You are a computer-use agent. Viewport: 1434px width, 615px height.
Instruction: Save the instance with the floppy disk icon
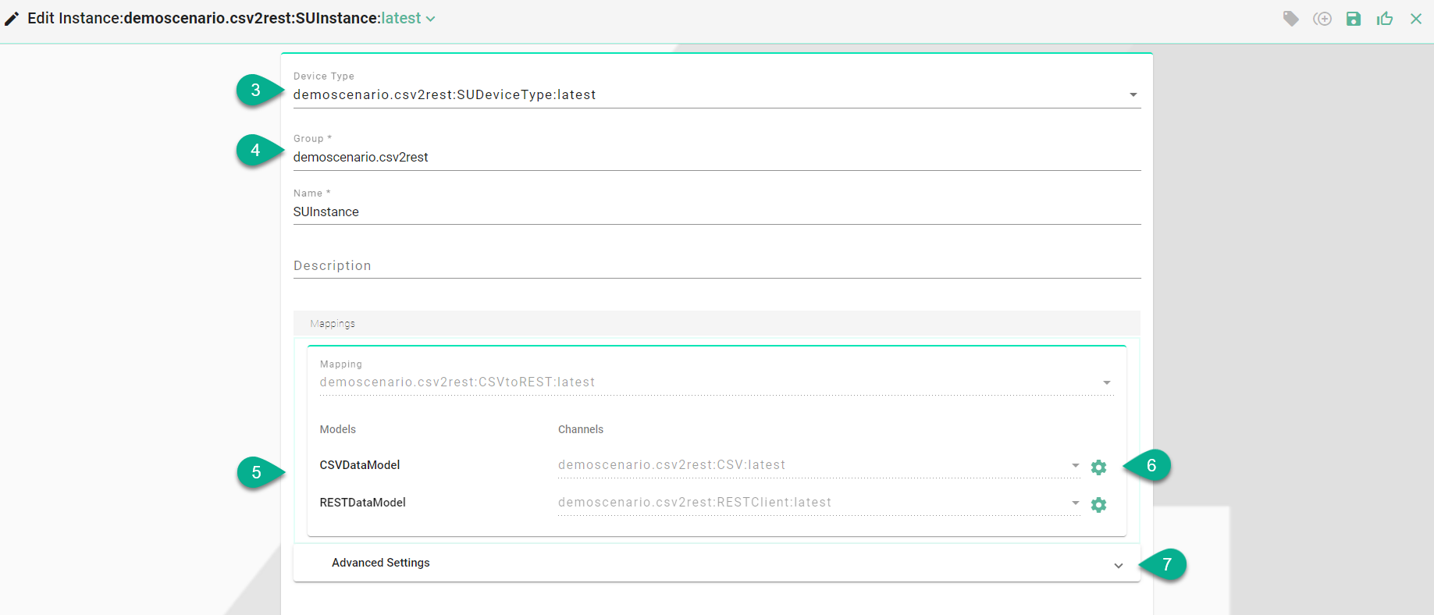[x=1354, y=19]
